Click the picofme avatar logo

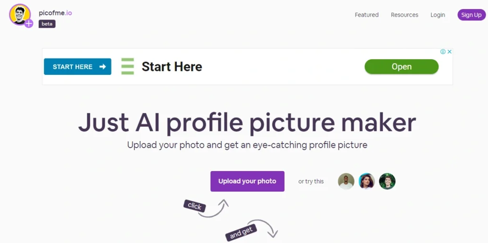(19, 14)
